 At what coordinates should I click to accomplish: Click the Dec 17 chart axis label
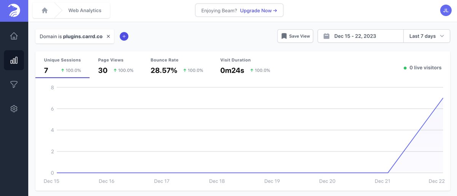161,181
